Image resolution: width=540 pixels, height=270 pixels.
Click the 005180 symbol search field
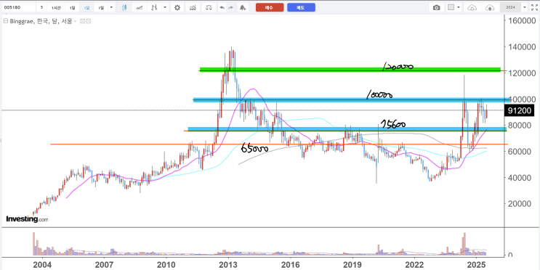[x=18, y=7]
